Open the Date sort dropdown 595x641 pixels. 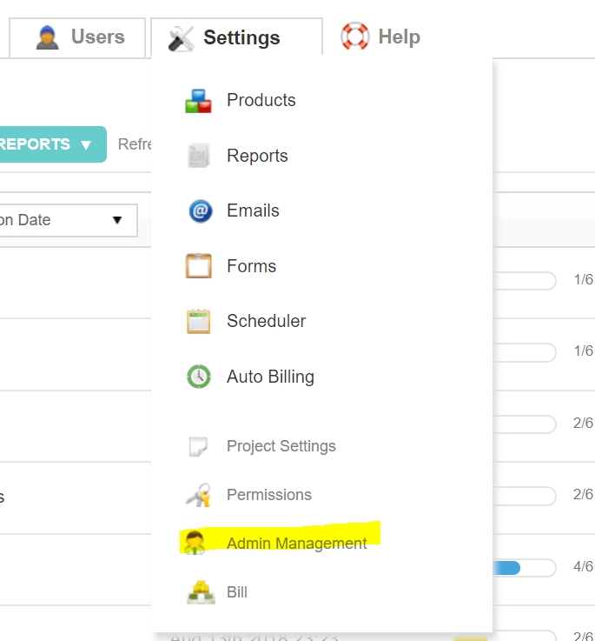pyautogui.click(x=66, y=220)
